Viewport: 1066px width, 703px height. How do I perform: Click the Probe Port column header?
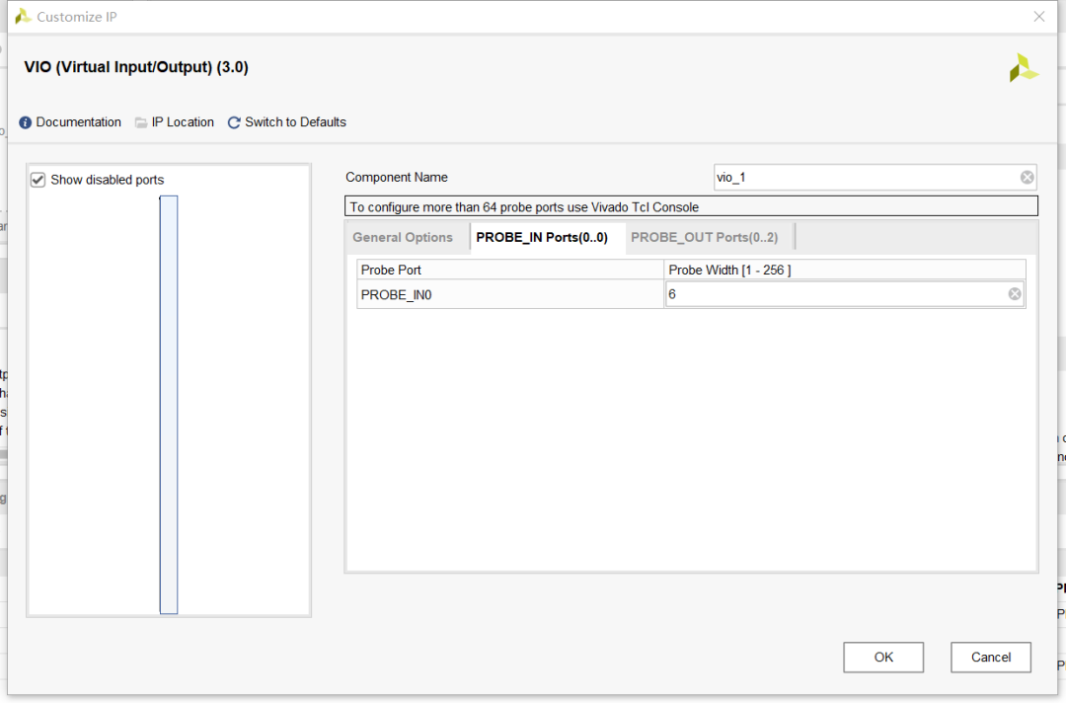pyautogui.click(x=510, y=270)
